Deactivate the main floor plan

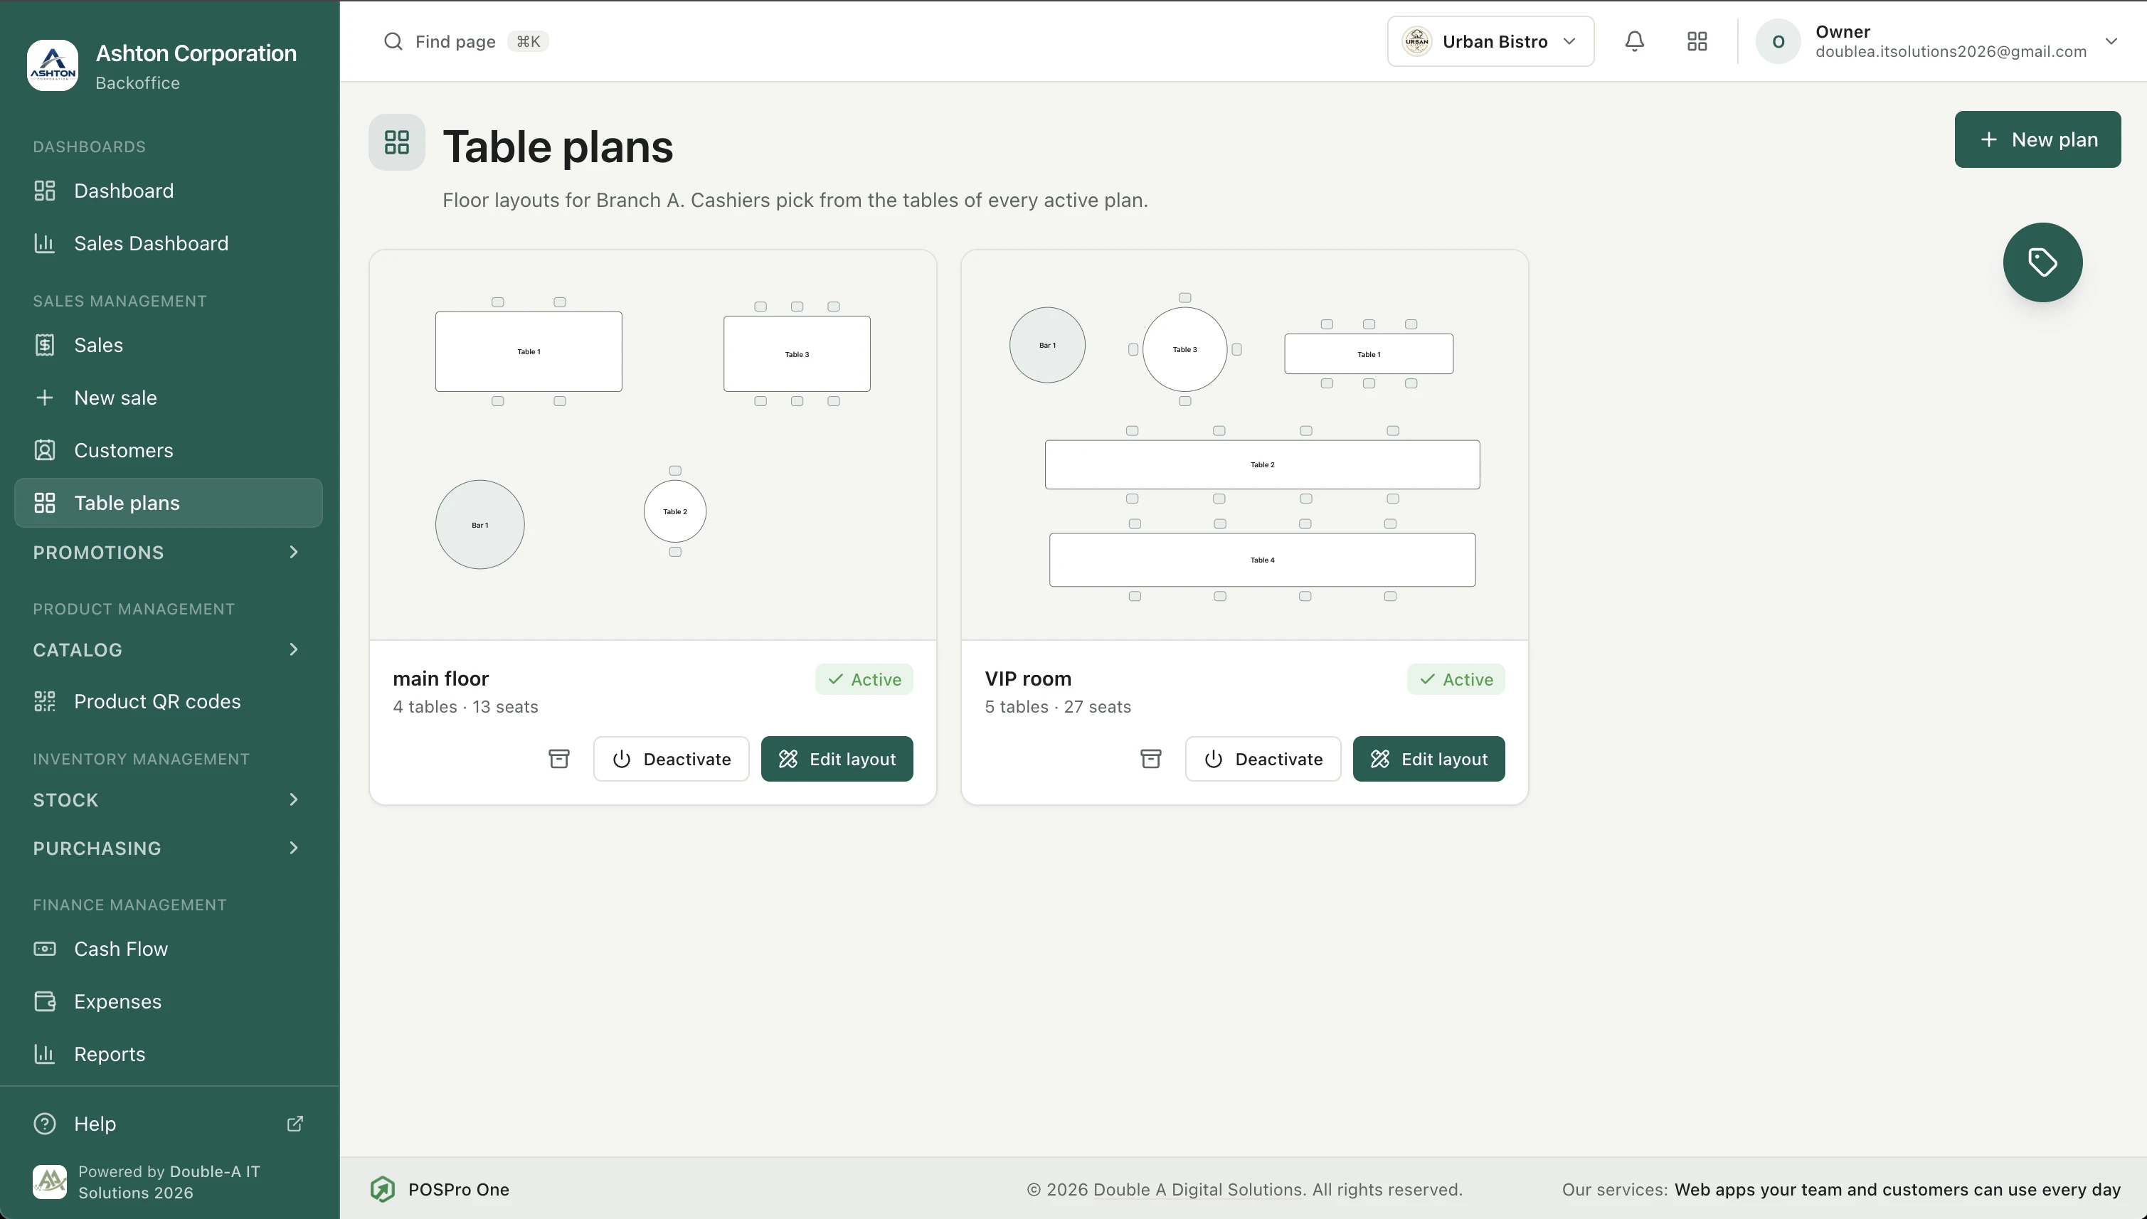click(672, 759)
